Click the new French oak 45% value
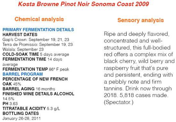Screen dimensions: 176x122 click(x=17, y=84)
